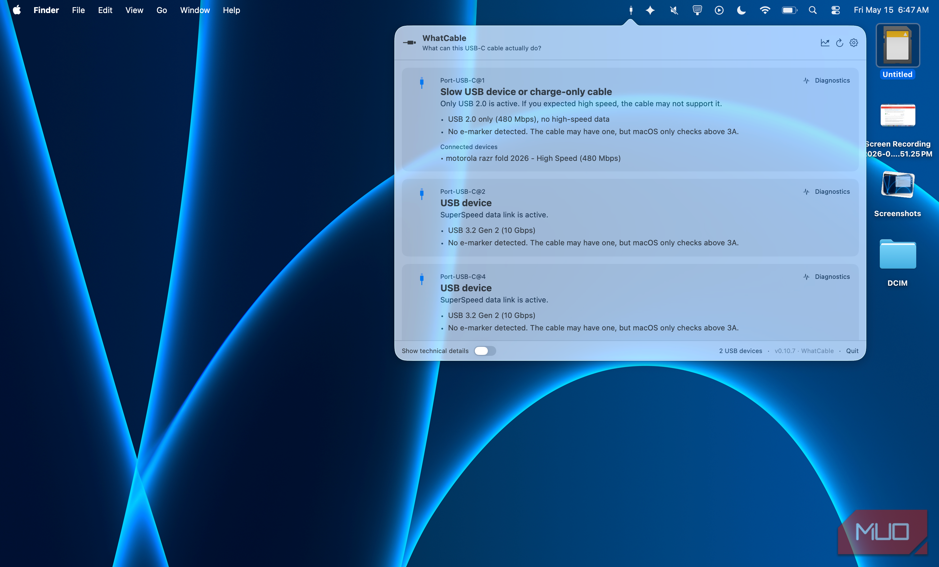Screen dimensions: 939x567
Task: Click the Slow USB device or charge-only cable heading
Action: 526,92
